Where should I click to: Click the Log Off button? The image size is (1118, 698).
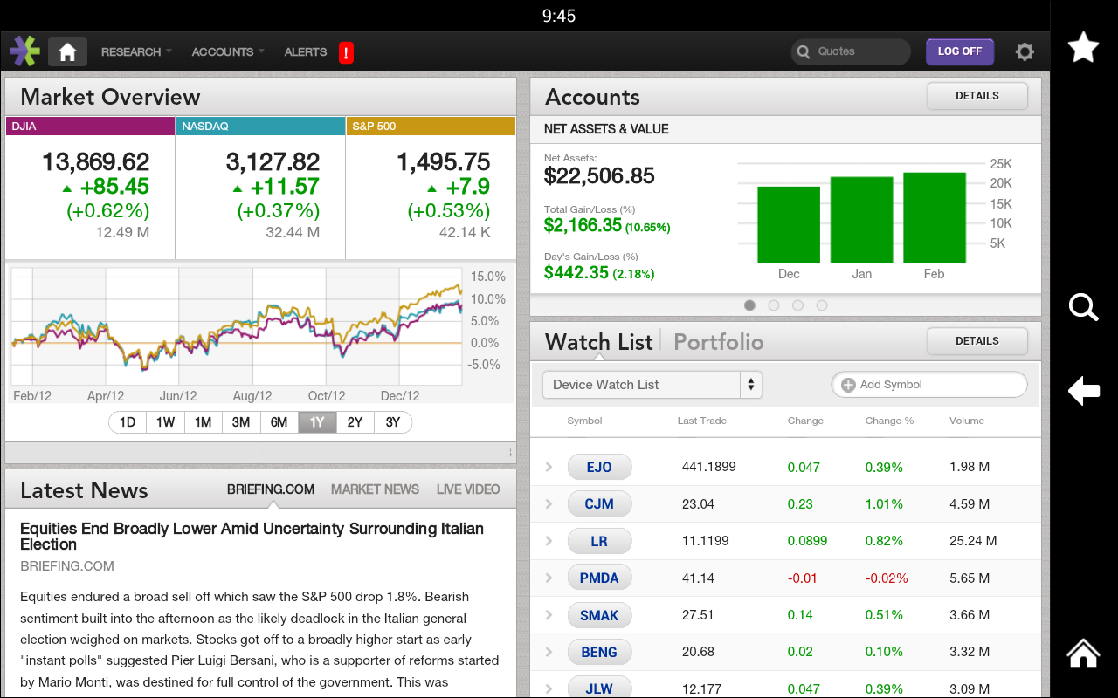pyautogui.click(x=959, y=51)
